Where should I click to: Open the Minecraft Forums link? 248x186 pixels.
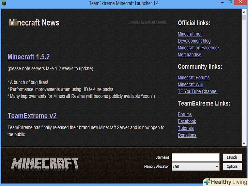[193, 78]
